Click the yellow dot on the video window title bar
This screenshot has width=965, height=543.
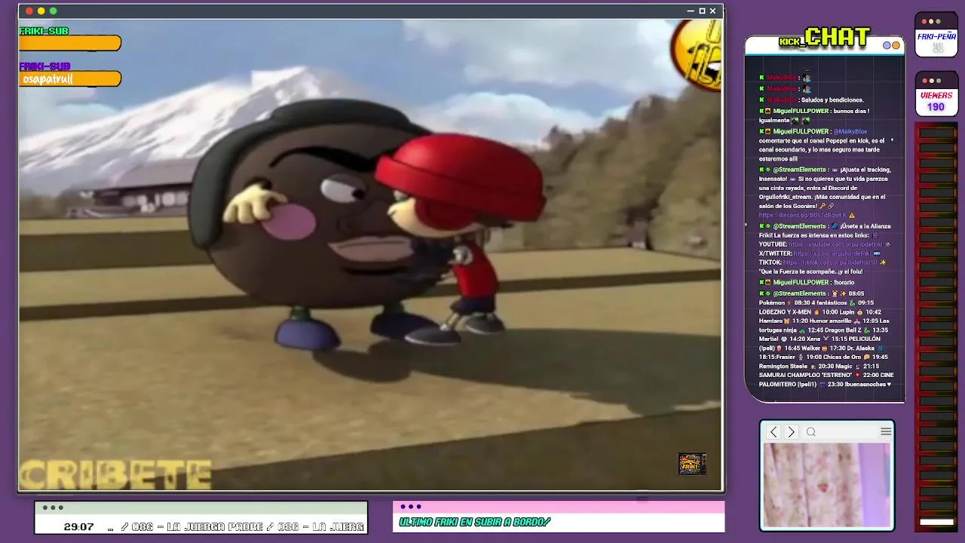pyautogui.click(x=41, y=11)
